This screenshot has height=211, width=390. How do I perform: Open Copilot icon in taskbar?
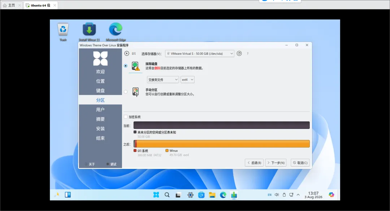tap(331, 195)
